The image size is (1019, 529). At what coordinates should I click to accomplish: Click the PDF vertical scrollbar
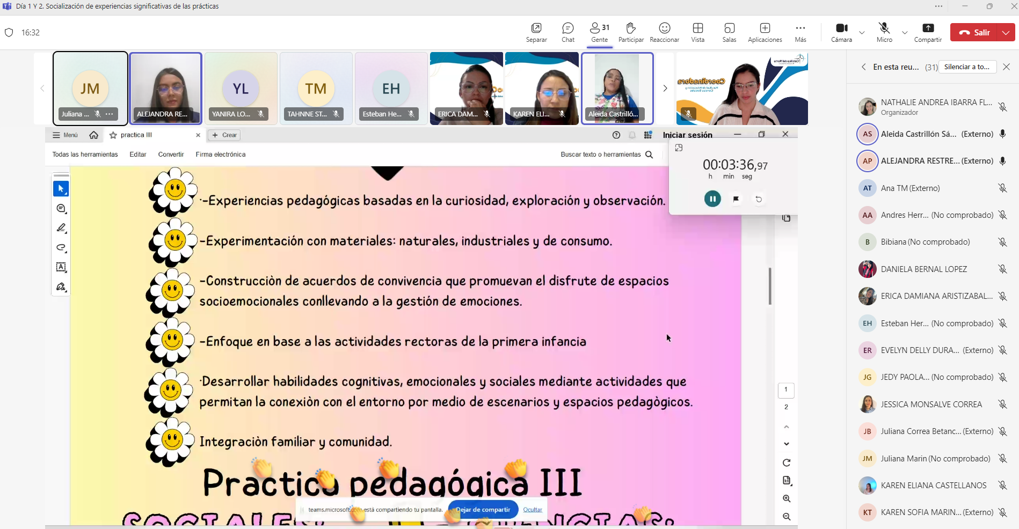point(770,286)
